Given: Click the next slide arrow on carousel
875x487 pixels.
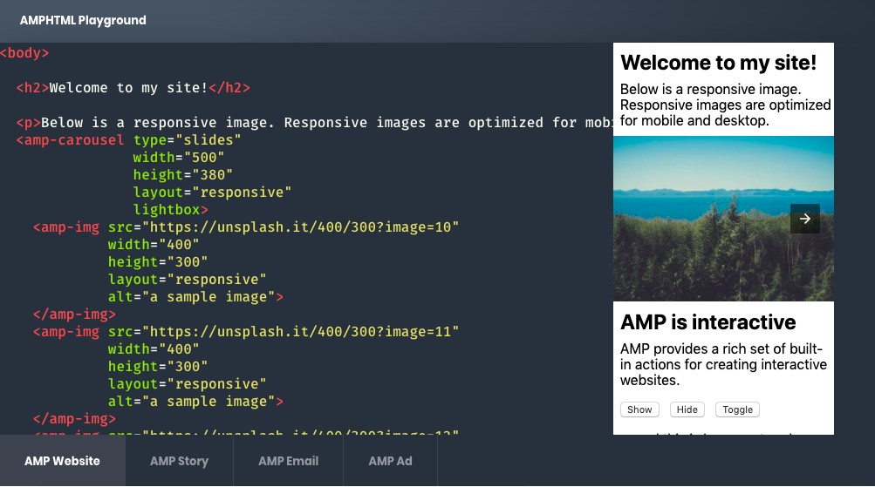Looking at the screenshot, I should coord(804,219).
